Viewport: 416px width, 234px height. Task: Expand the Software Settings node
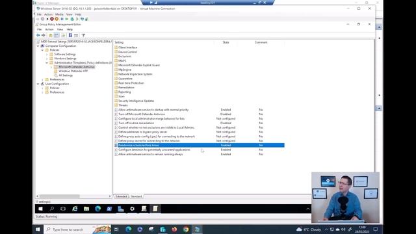pos(47,55)
